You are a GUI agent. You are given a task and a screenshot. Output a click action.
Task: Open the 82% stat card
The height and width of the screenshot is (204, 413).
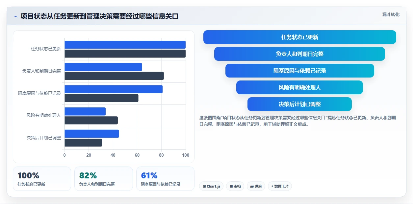pyautogui.click(x=104, y=179)
